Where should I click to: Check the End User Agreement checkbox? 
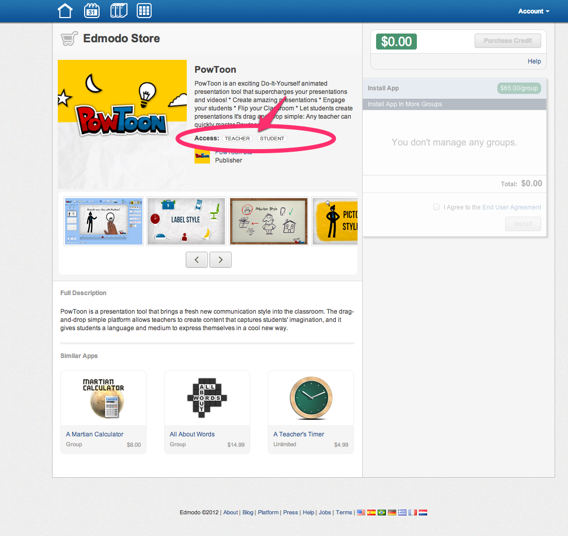coord(436,207)
